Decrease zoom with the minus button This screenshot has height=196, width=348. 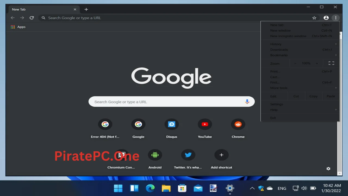coord(295,63)
